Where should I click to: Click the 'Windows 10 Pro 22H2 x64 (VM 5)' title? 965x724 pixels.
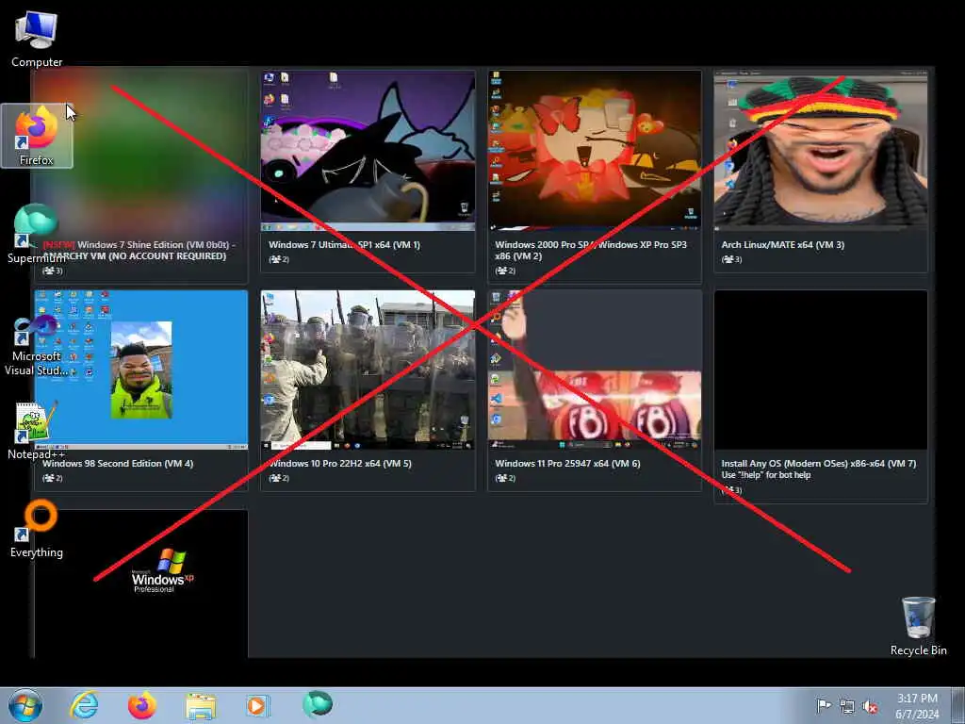coord(339,463)
